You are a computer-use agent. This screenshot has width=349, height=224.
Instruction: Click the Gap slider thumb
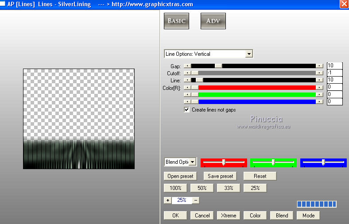[x=218, y=66]
